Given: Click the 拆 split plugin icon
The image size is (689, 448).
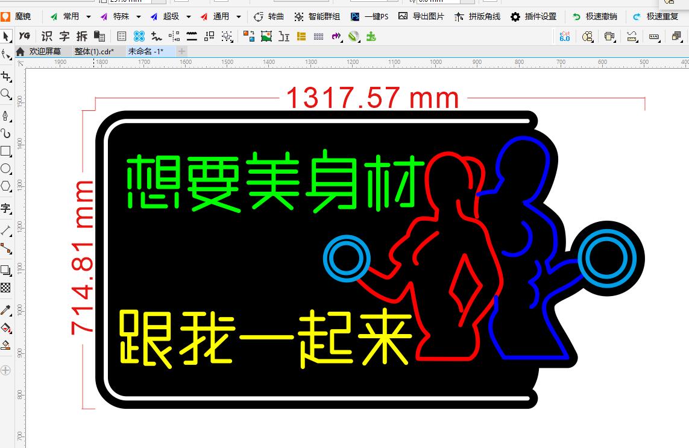Looking at the screenshot, I should [82, 36].
